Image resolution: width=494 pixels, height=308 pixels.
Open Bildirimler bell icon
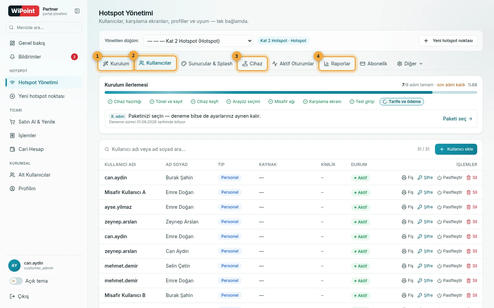12,57
